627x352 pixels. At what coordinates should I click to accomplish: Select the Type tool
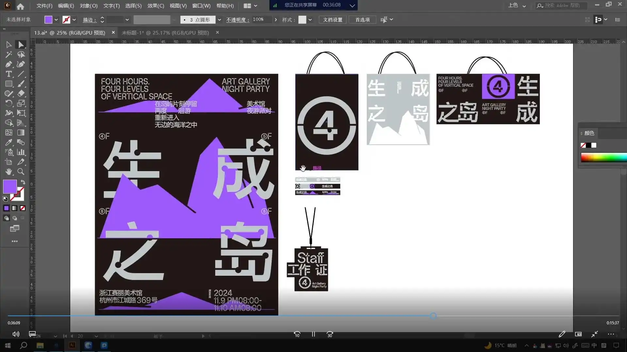click(8, 74)
